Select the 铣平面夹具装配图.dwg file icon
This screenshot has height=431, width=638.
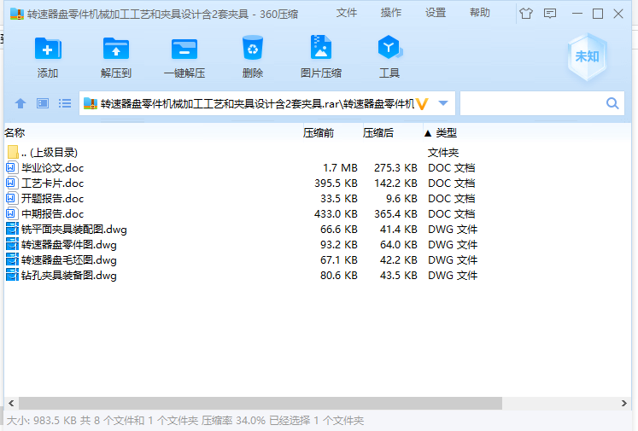(x=12, y=230)
